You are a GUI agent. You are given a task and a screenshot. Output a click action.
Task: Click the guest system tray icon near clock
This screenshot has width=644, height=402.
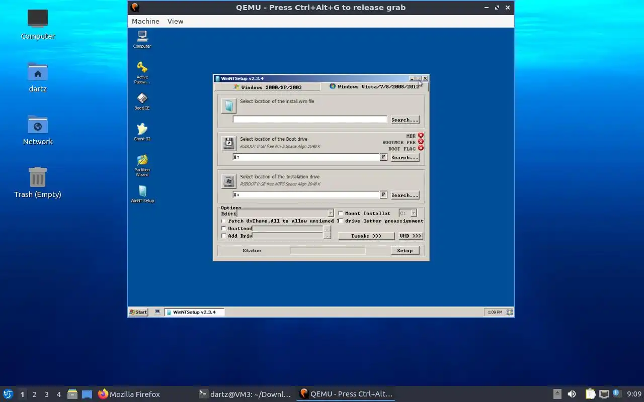pyautogui.click(x=509, y=312)
